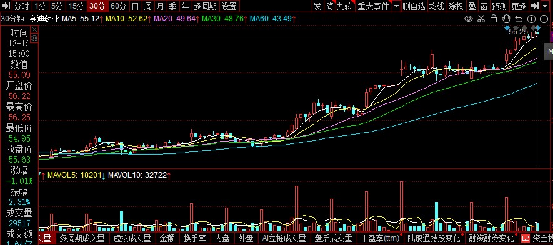
Task: Activate the hand pan tool
Action: pyautogui.click(x=506, y=19)
